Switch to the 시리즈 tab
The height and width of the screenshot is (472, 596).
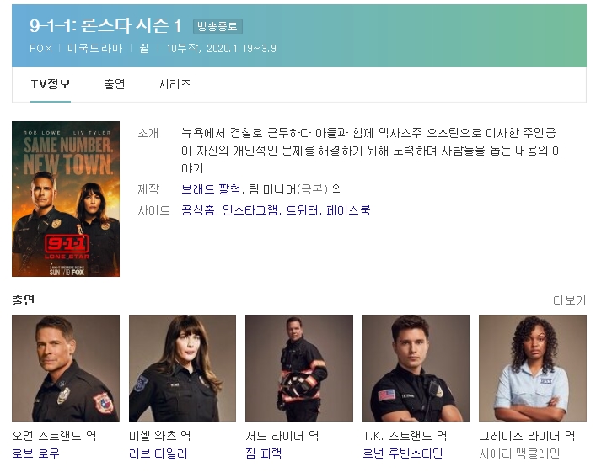point(175,84)
